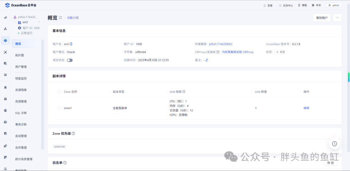Expand the orcl tenant selector dropdown arrow
This screenshot has height=171, width=350.
point(39,22)
